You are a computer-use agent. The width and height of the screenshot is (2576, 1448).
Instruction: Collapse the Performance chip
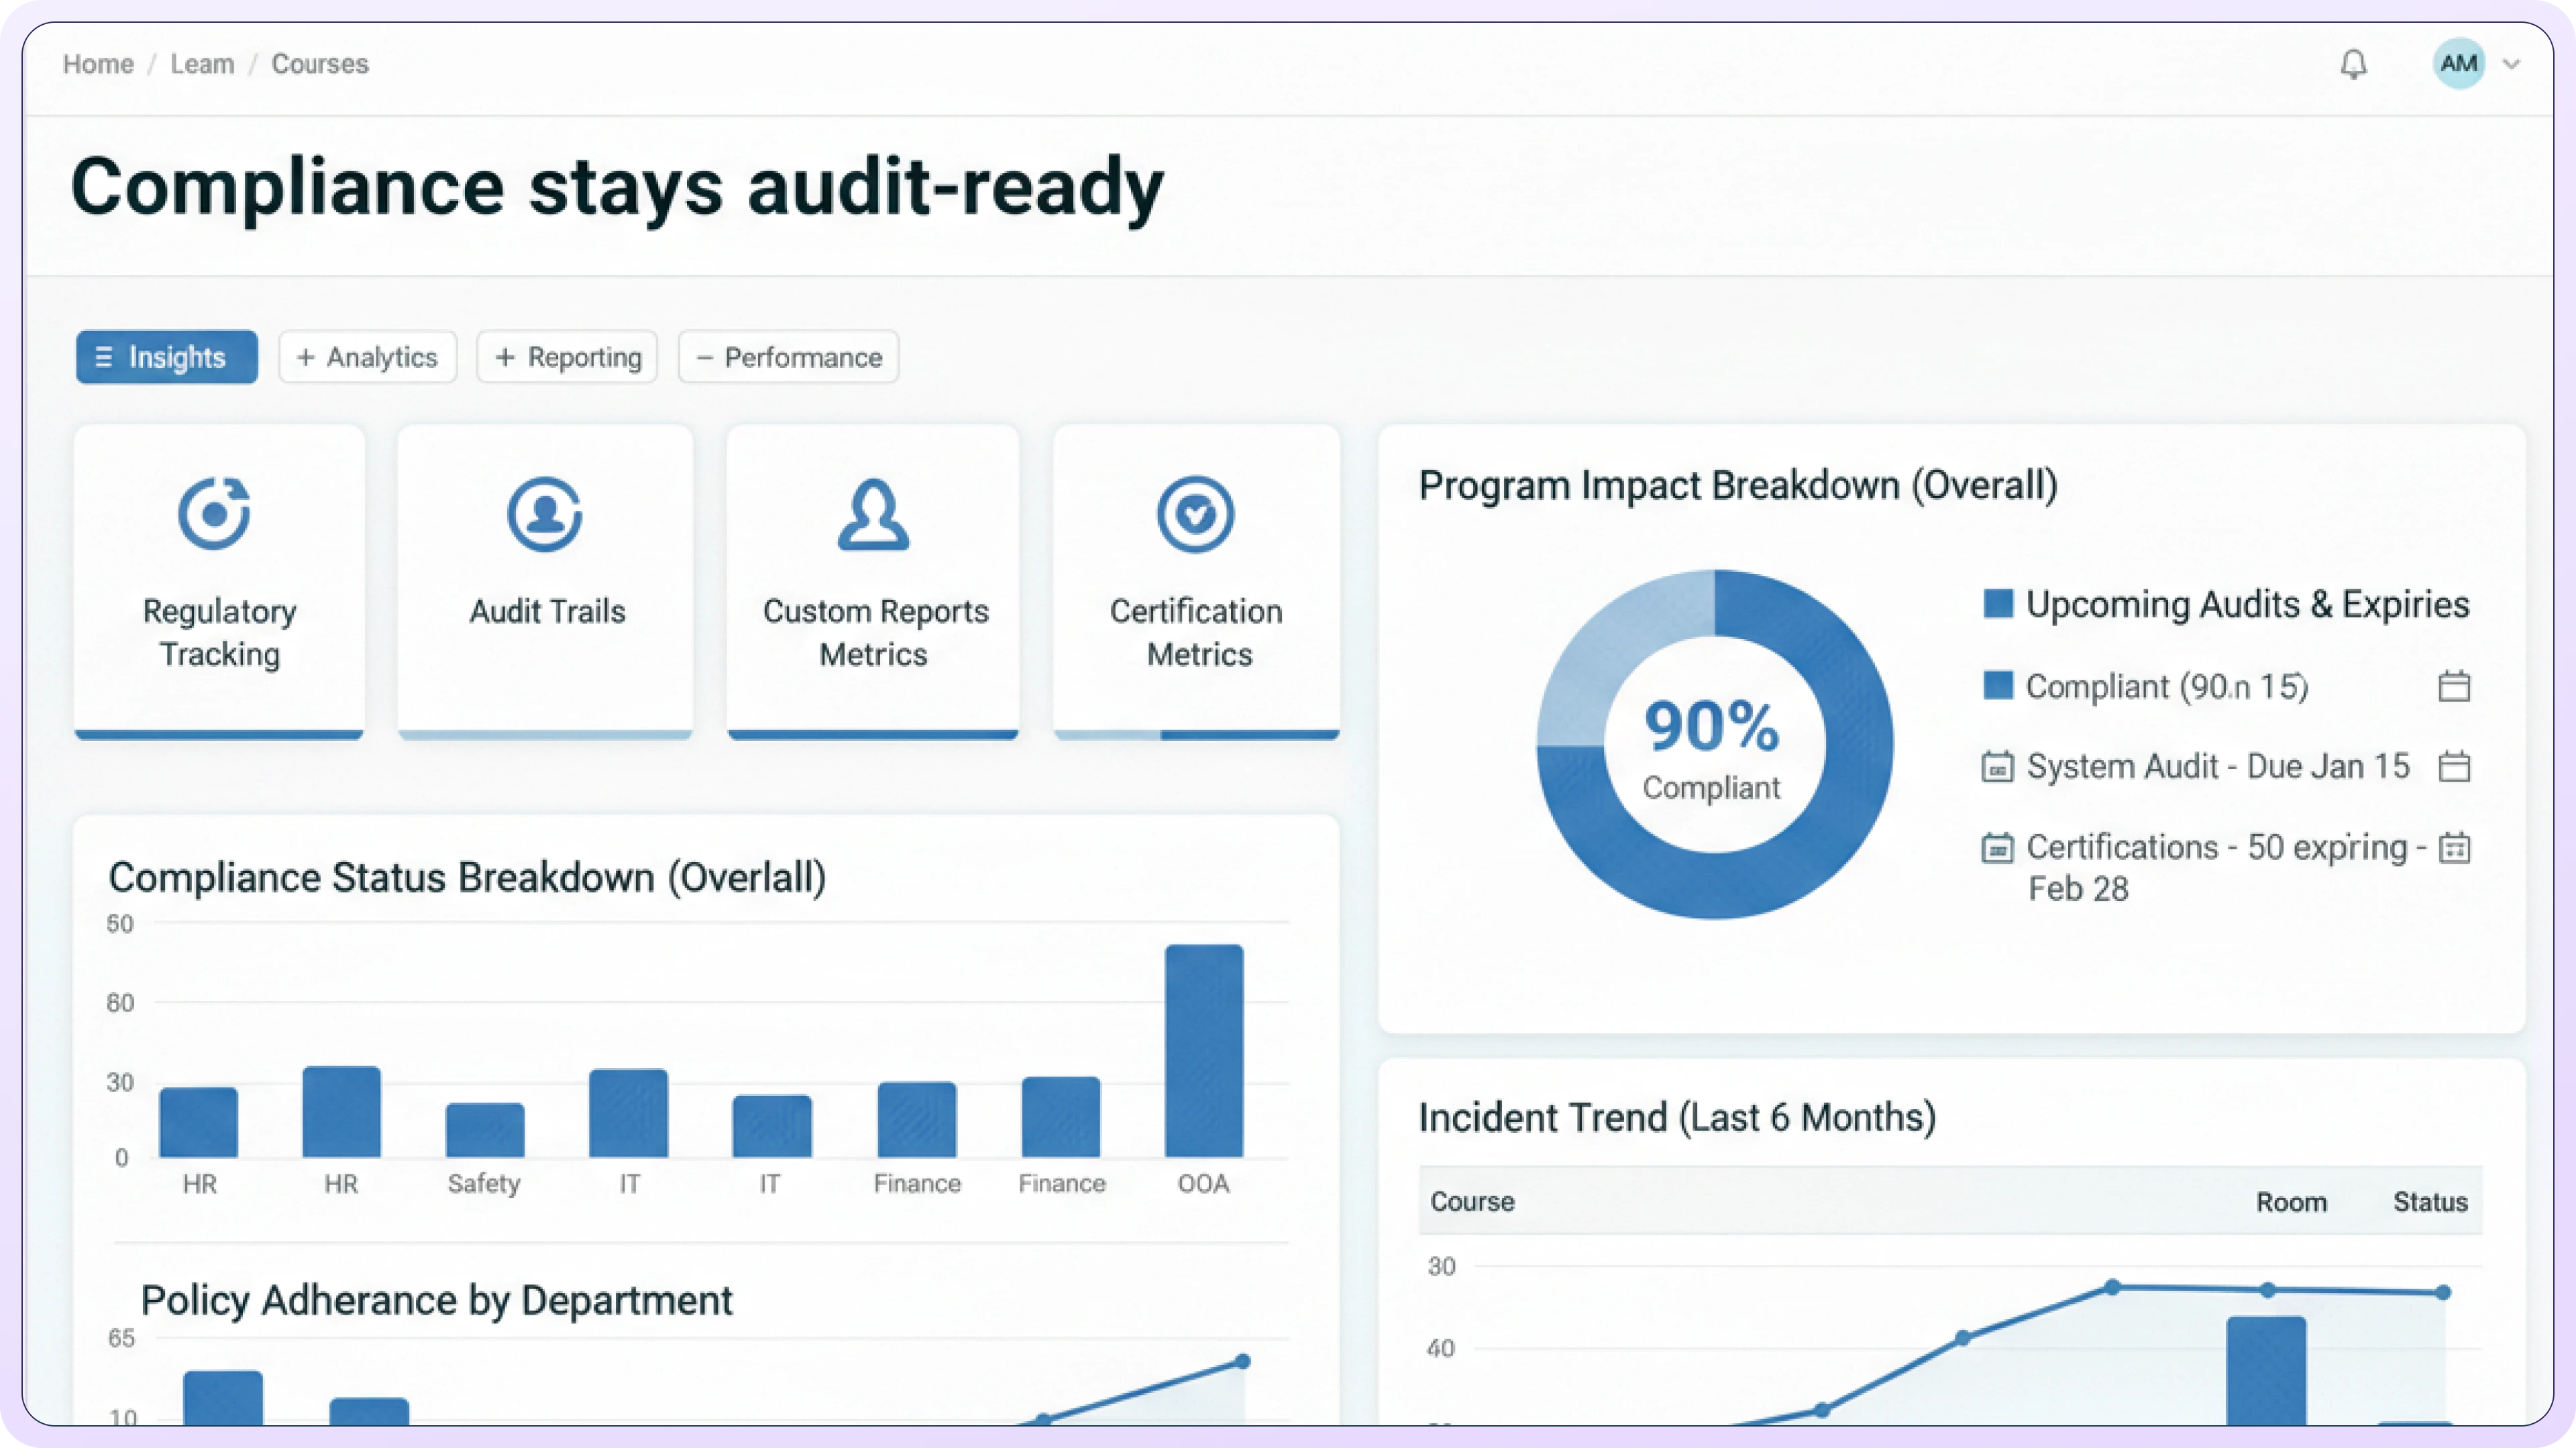(x=788, y=357)
